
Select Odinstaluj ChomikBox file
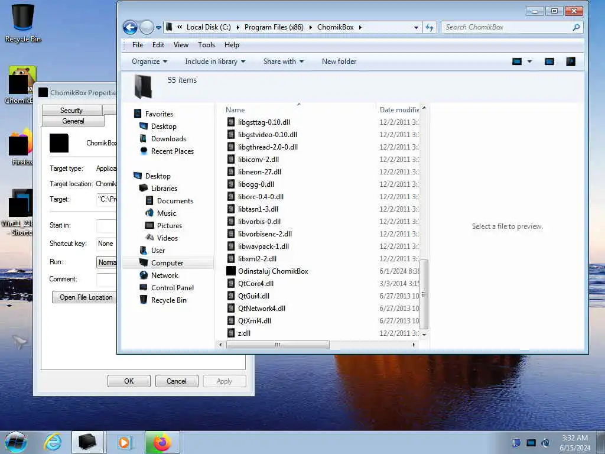(x=273, y=271)
